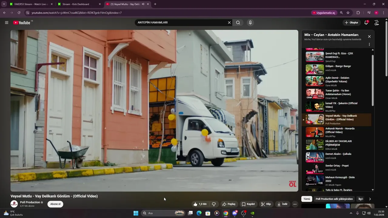Open Poll Production channel name
Screen dimensions: 388x218
(30, 202)
